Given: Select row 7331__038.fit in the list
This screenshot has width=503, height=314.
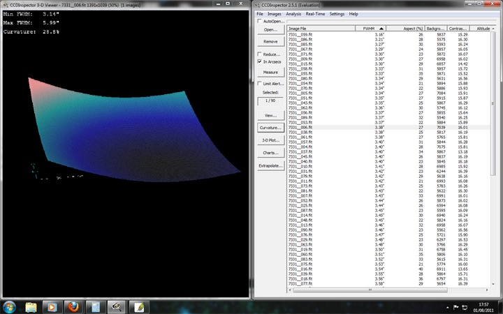Looking at the screenshot, I should click(388, 133).
